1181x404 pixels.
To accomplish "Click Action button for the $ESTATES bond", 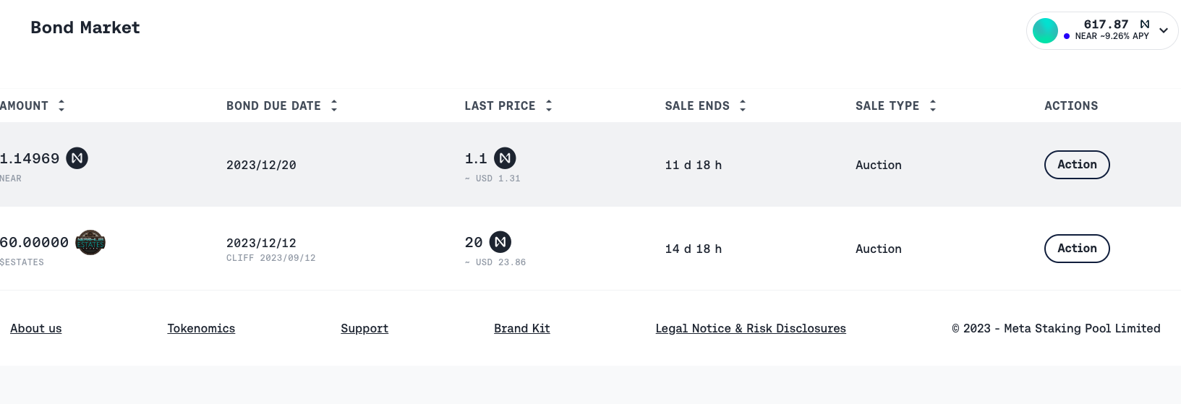I will coord(1077,249).
